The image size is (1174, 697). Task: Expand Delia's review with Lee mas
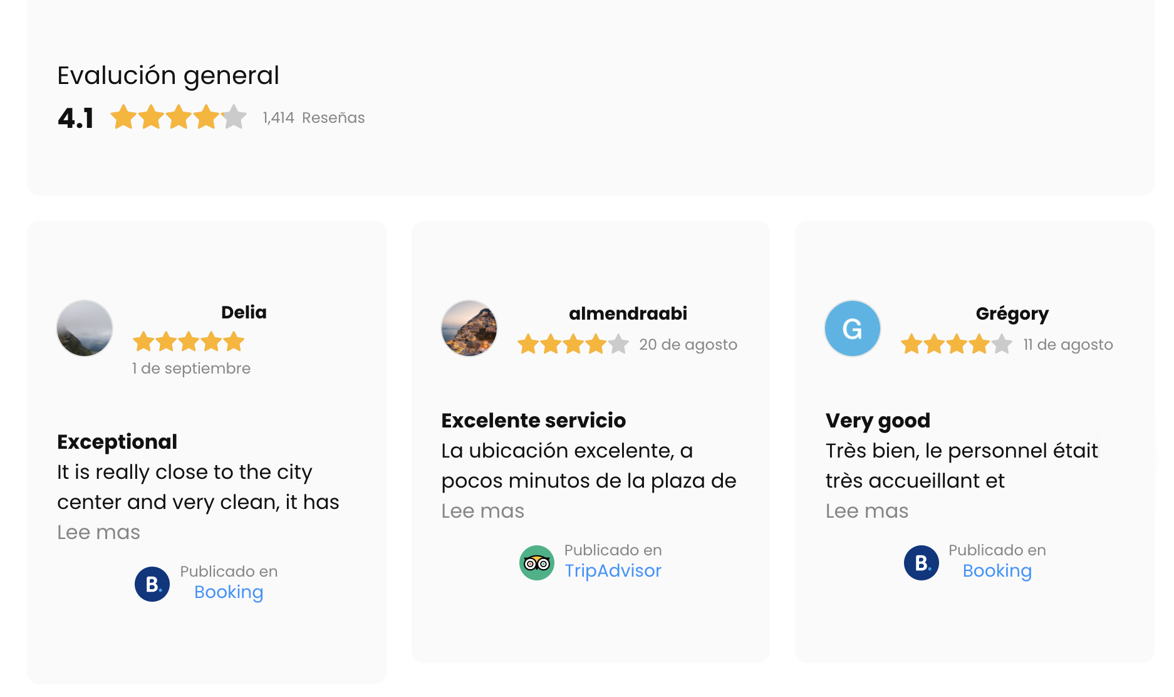98,532
